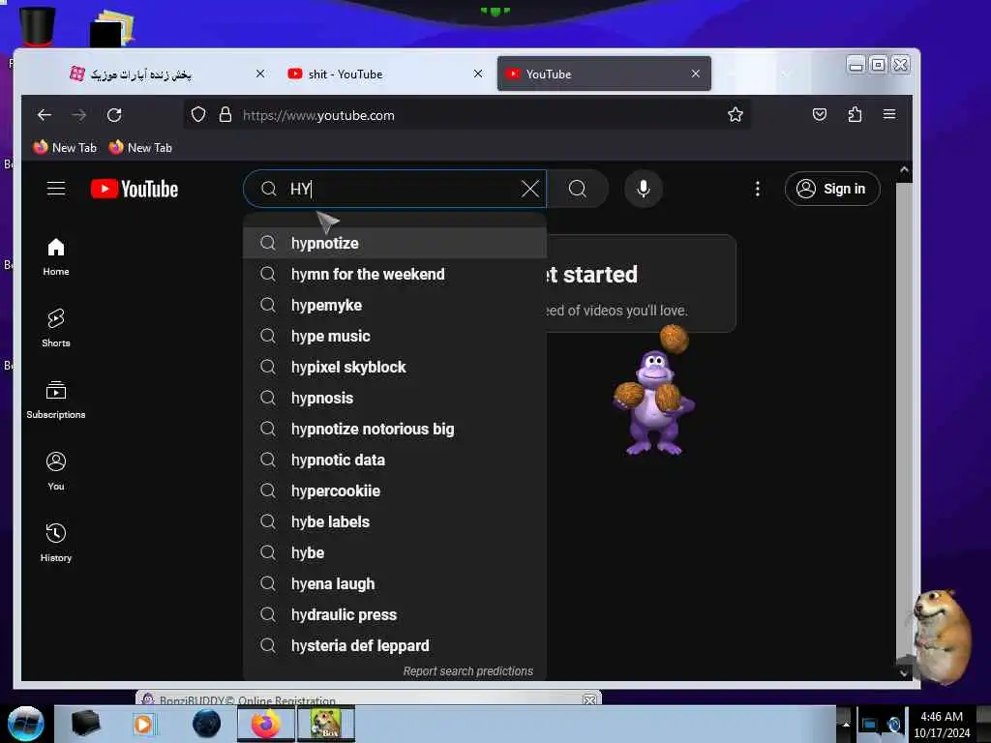Choose the 'hypercookiie' suggestion
Screen dimensions: 991x743
[x=395, y=490]
